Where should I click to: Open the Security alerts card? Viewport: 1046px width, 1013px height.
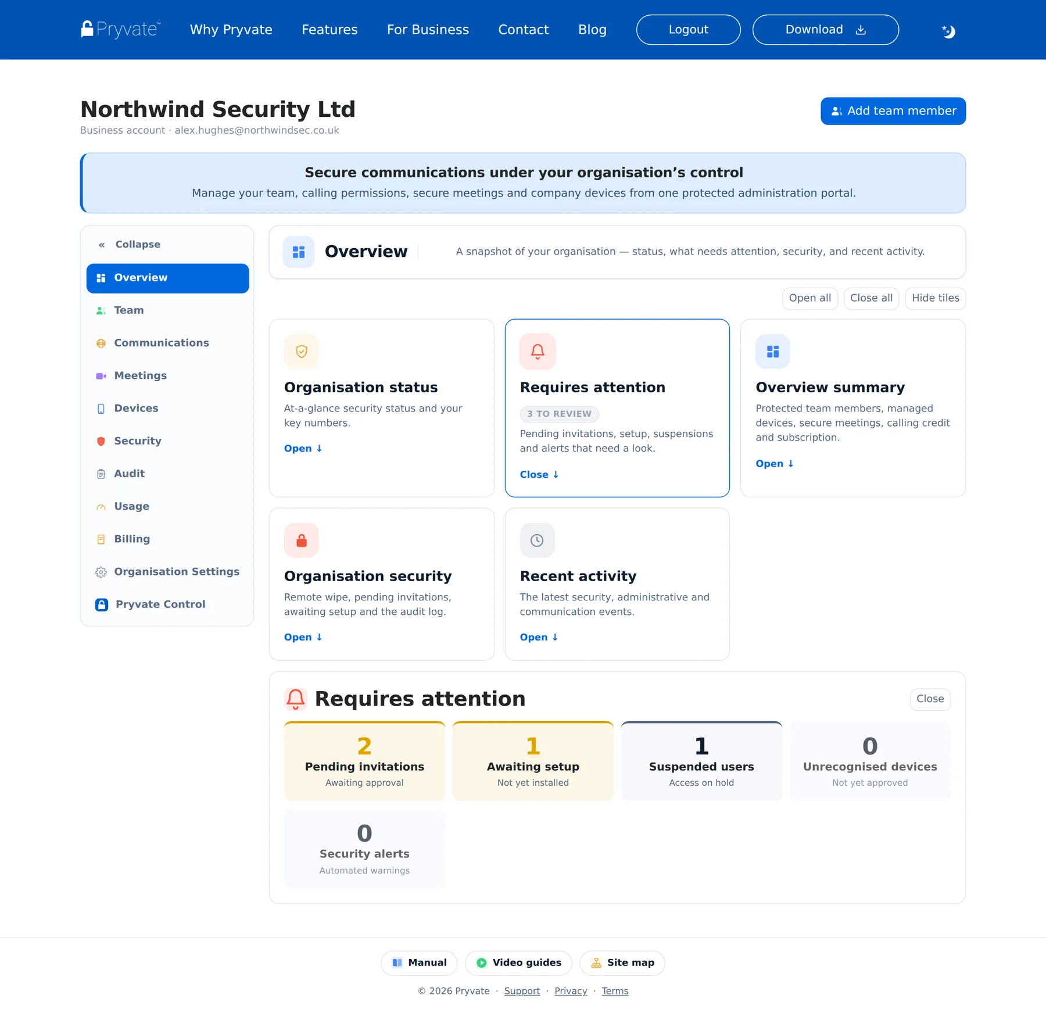[364, 849]
